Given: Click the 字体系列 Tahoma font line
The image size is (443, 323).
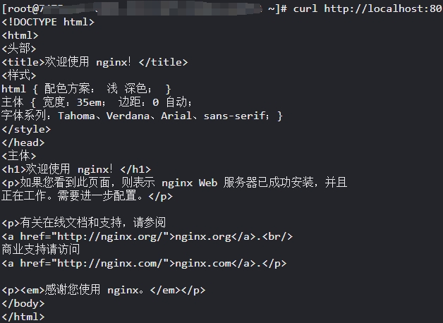Looking at the screenshot, I should point(141,116).
